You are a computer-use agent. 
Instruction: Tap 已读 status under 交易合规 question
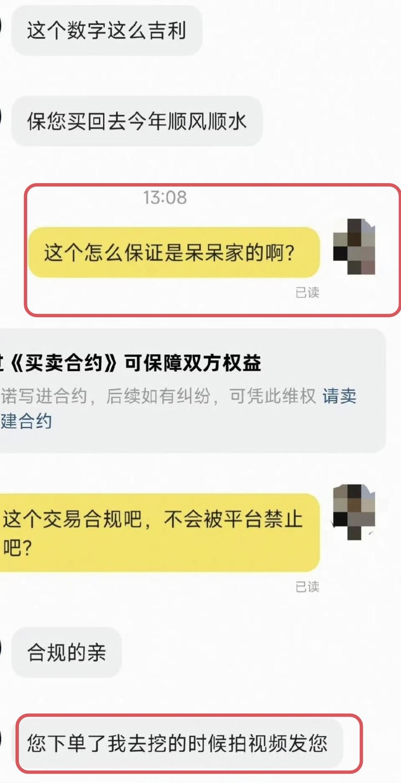pyautogui.click(x=307, y=586)
